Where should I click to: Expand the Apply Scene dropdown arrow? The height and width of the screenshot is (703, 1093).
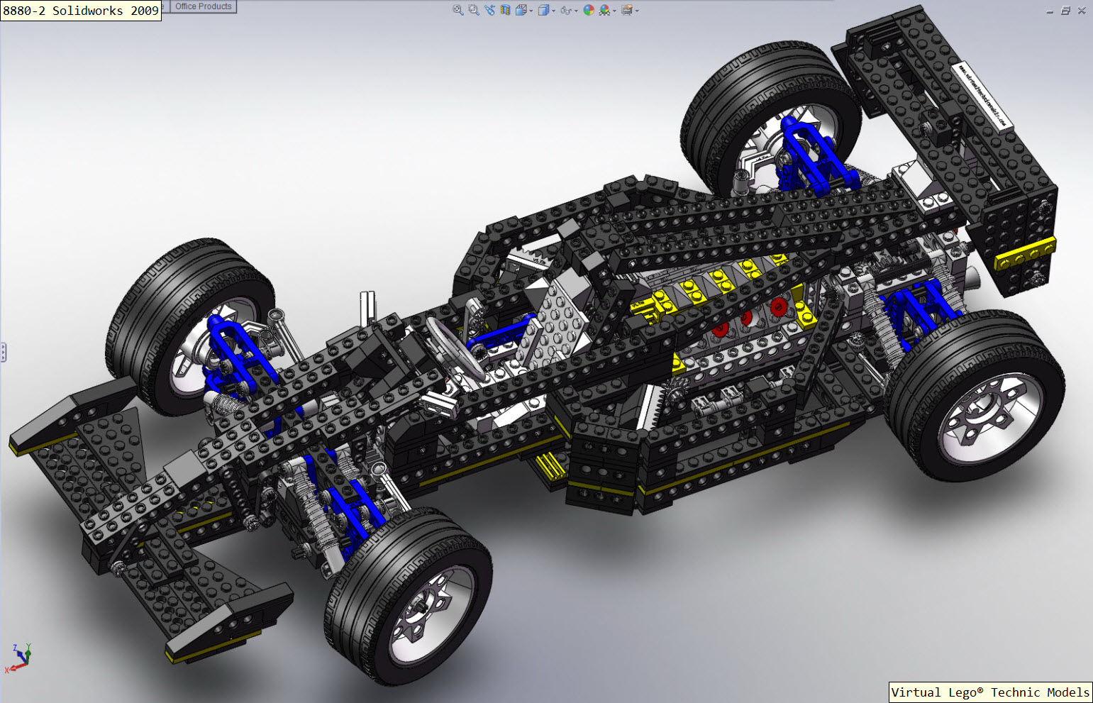tap(614, 11)
